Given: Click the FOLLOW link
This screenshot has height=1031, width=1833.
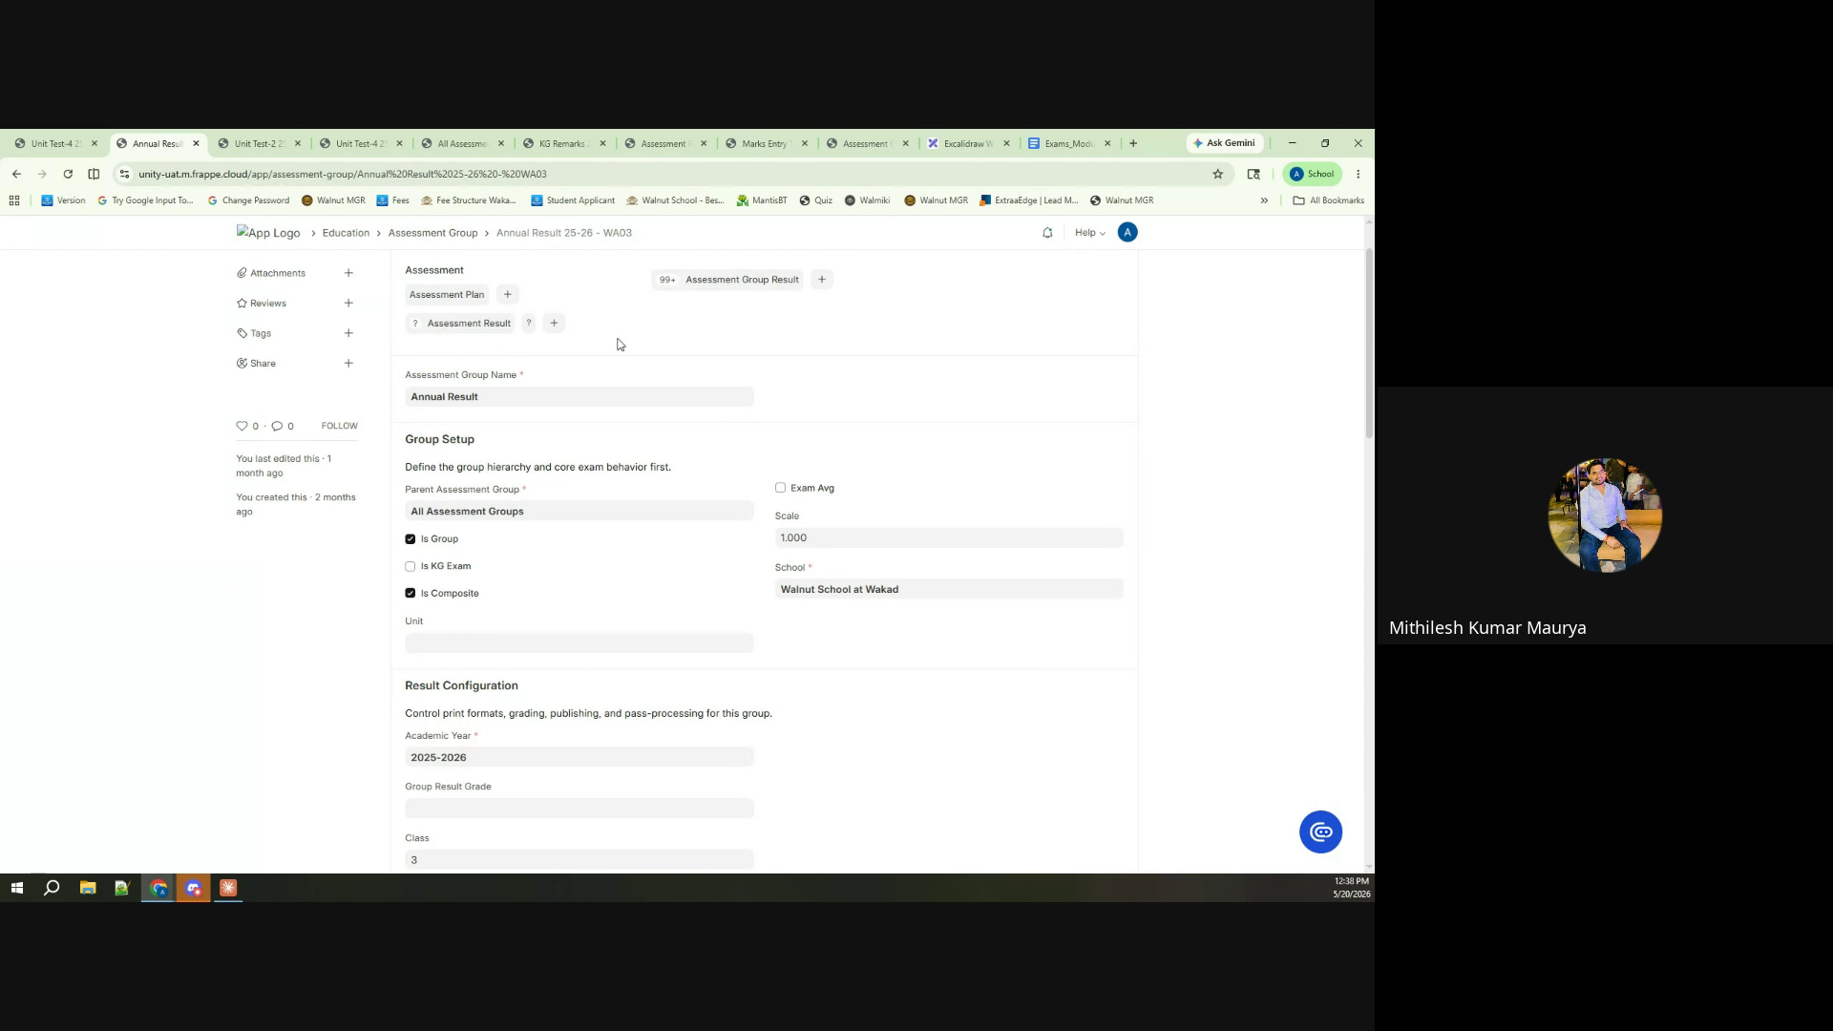Looking at the screenshot, I should (x=339, y=427).
